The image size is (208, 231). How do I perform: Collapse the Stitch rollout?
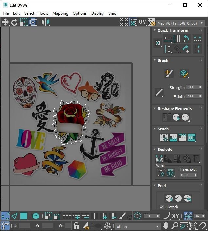click(155, 129)
